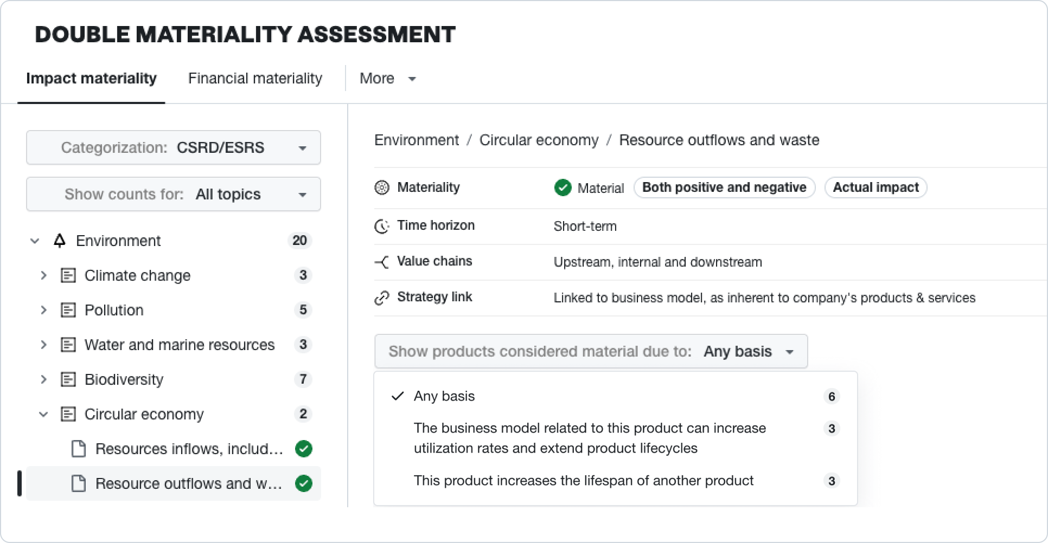Click the document icon beside Climate change
1048x543 pixels.
tap(69, 275)
